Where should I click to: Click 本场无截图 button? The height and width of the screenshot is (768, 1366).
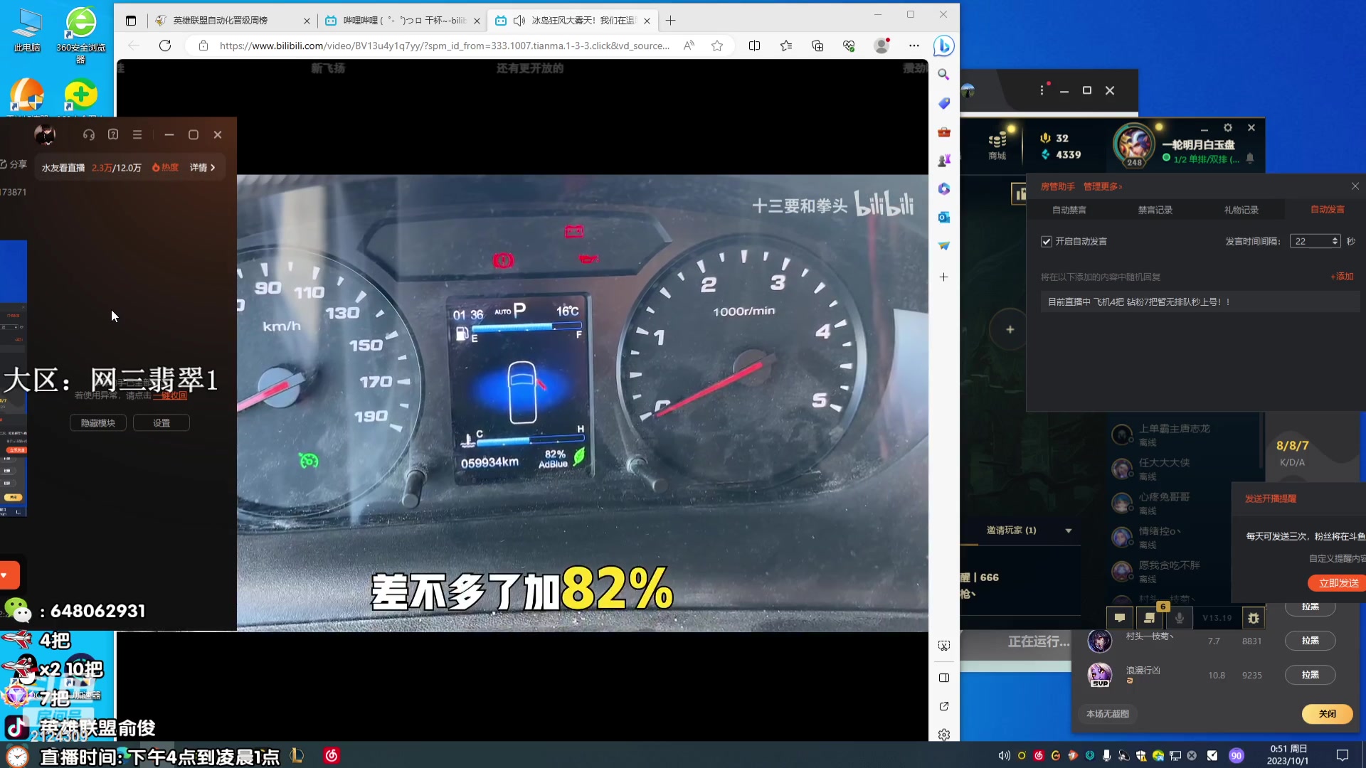1107,714
